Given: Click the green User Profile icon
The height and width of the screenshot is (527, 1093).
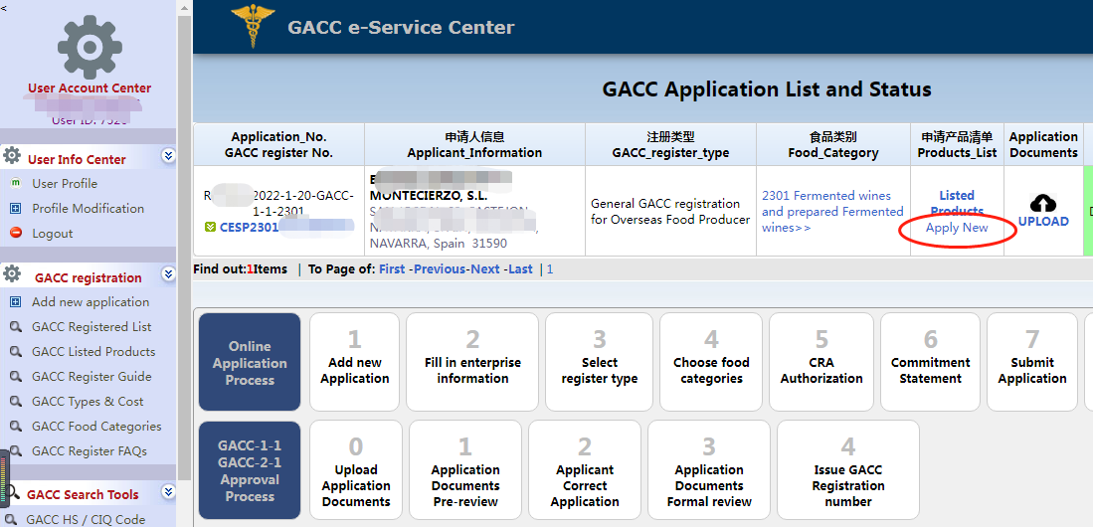Looking at the screenshot, I should [15, 184].
